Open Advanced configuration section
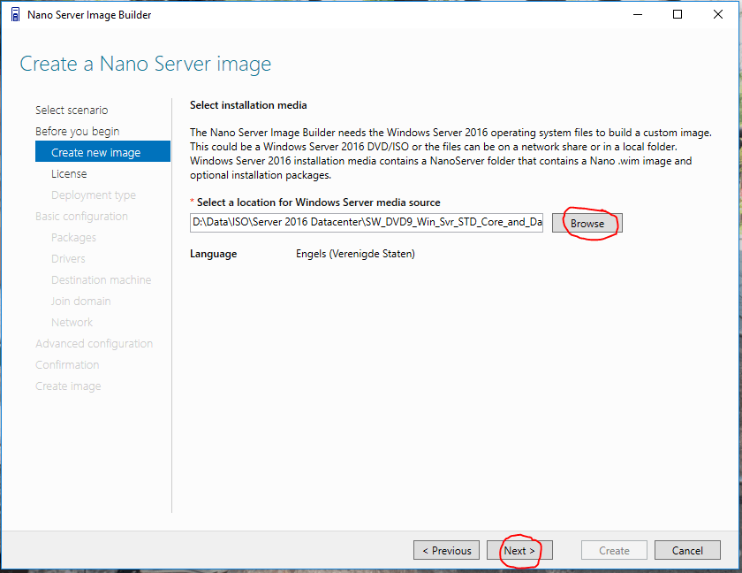Viewport: 742px width, 573px height. [x=95, y=344]
